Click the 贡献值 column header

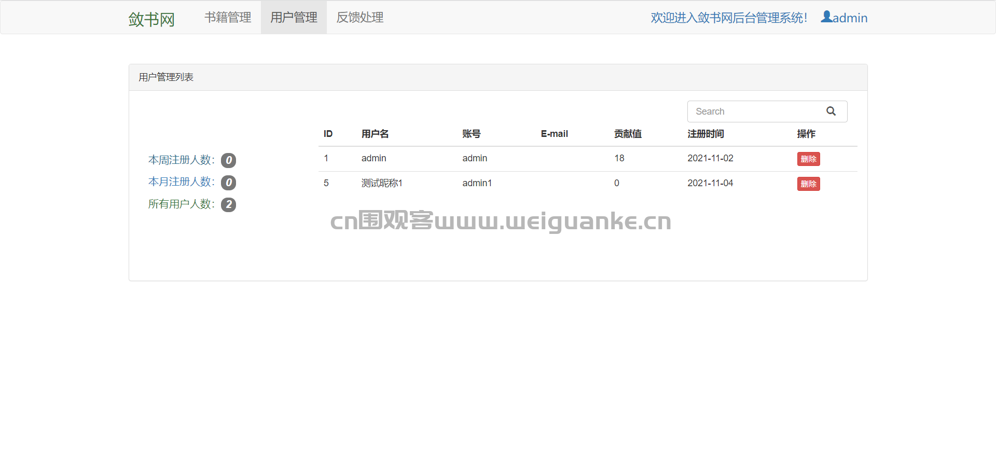point(628,134)
